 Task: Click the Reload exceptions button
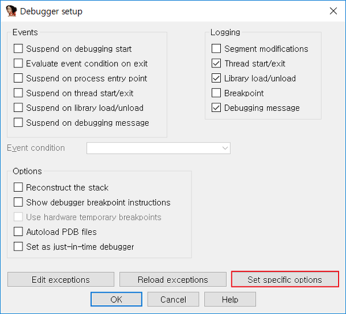(x=173, y=279)
